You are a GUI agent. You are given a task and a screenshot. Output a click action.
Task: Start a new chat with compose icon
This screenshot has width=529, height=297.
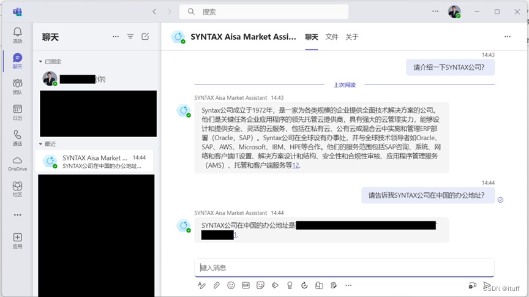click(145, 37)
